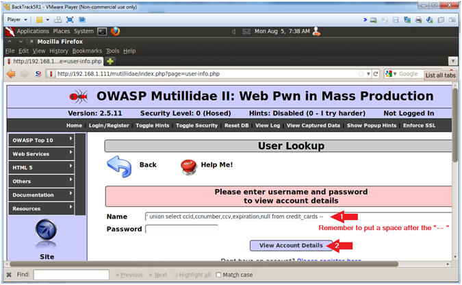Enter VMware full screen mode icon
The image size is (462, 285).
tap(70, 20)
